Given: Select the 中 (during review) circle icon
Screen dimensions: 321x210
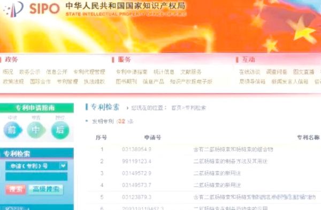Looking at the screenshot, I should coord(36,130).
